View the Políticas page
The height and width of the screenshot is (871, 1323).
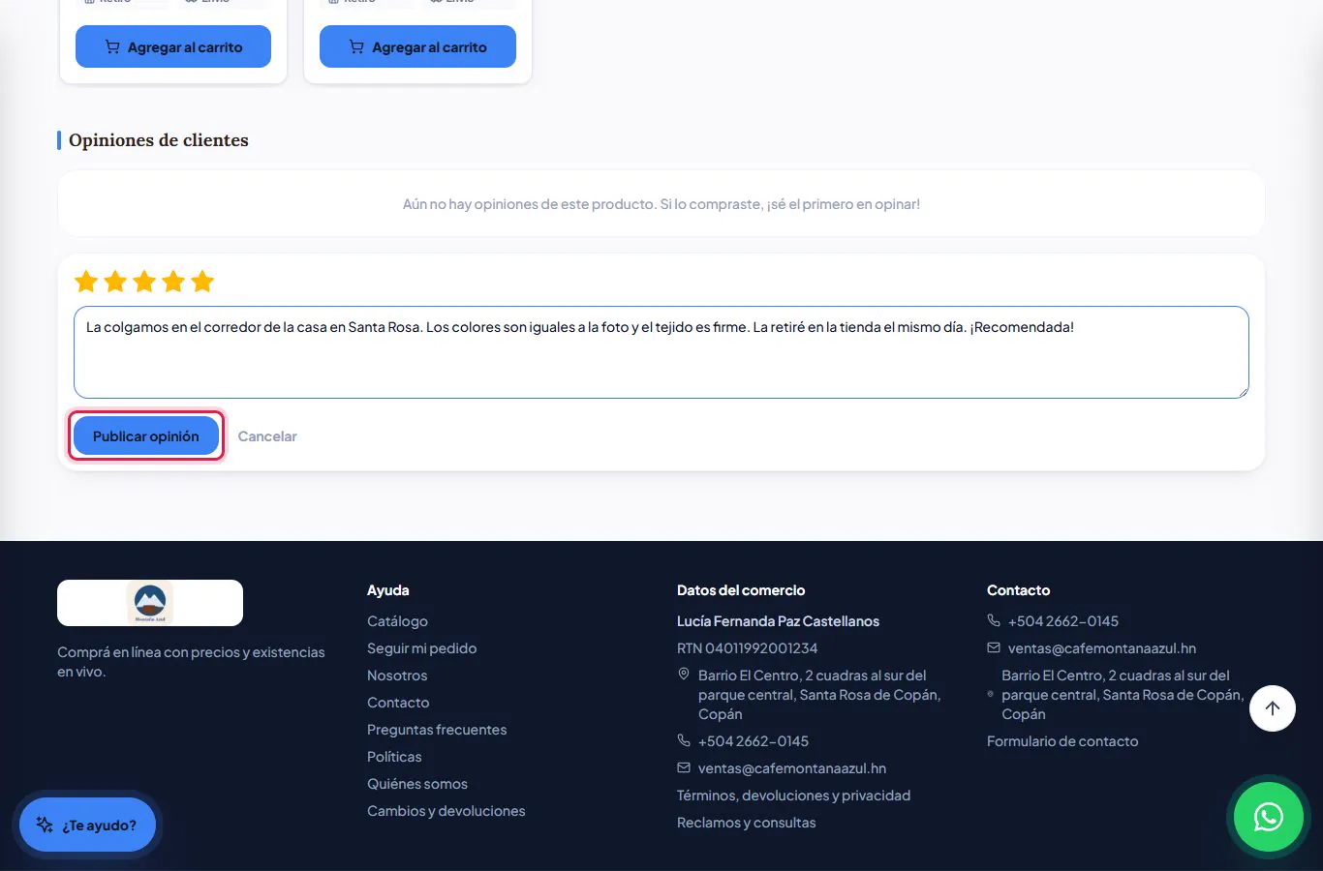[394, 757]
